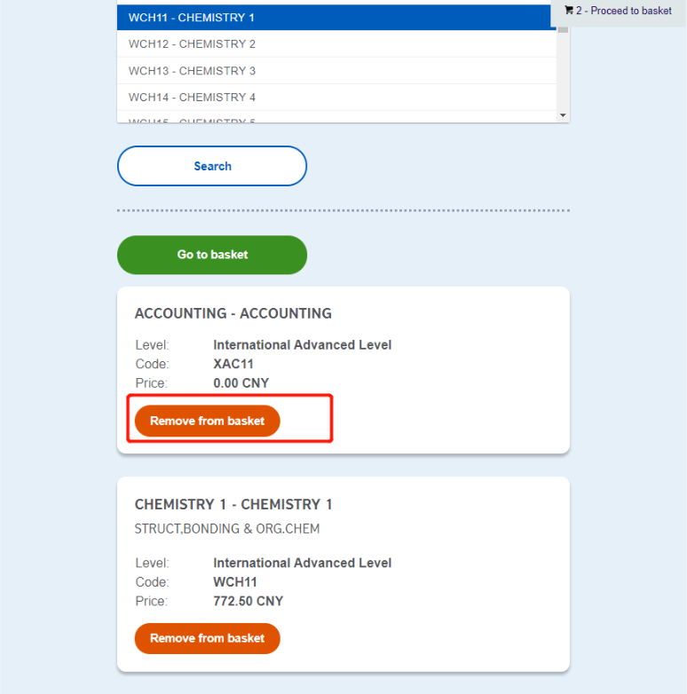Select WCH12 - CHEMISTRY 2 in the list

336,43
